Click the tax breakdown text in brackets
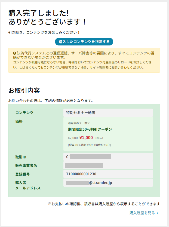Image resolution: width=169 pixels, height=227 pixels. (x=89, y=145)
